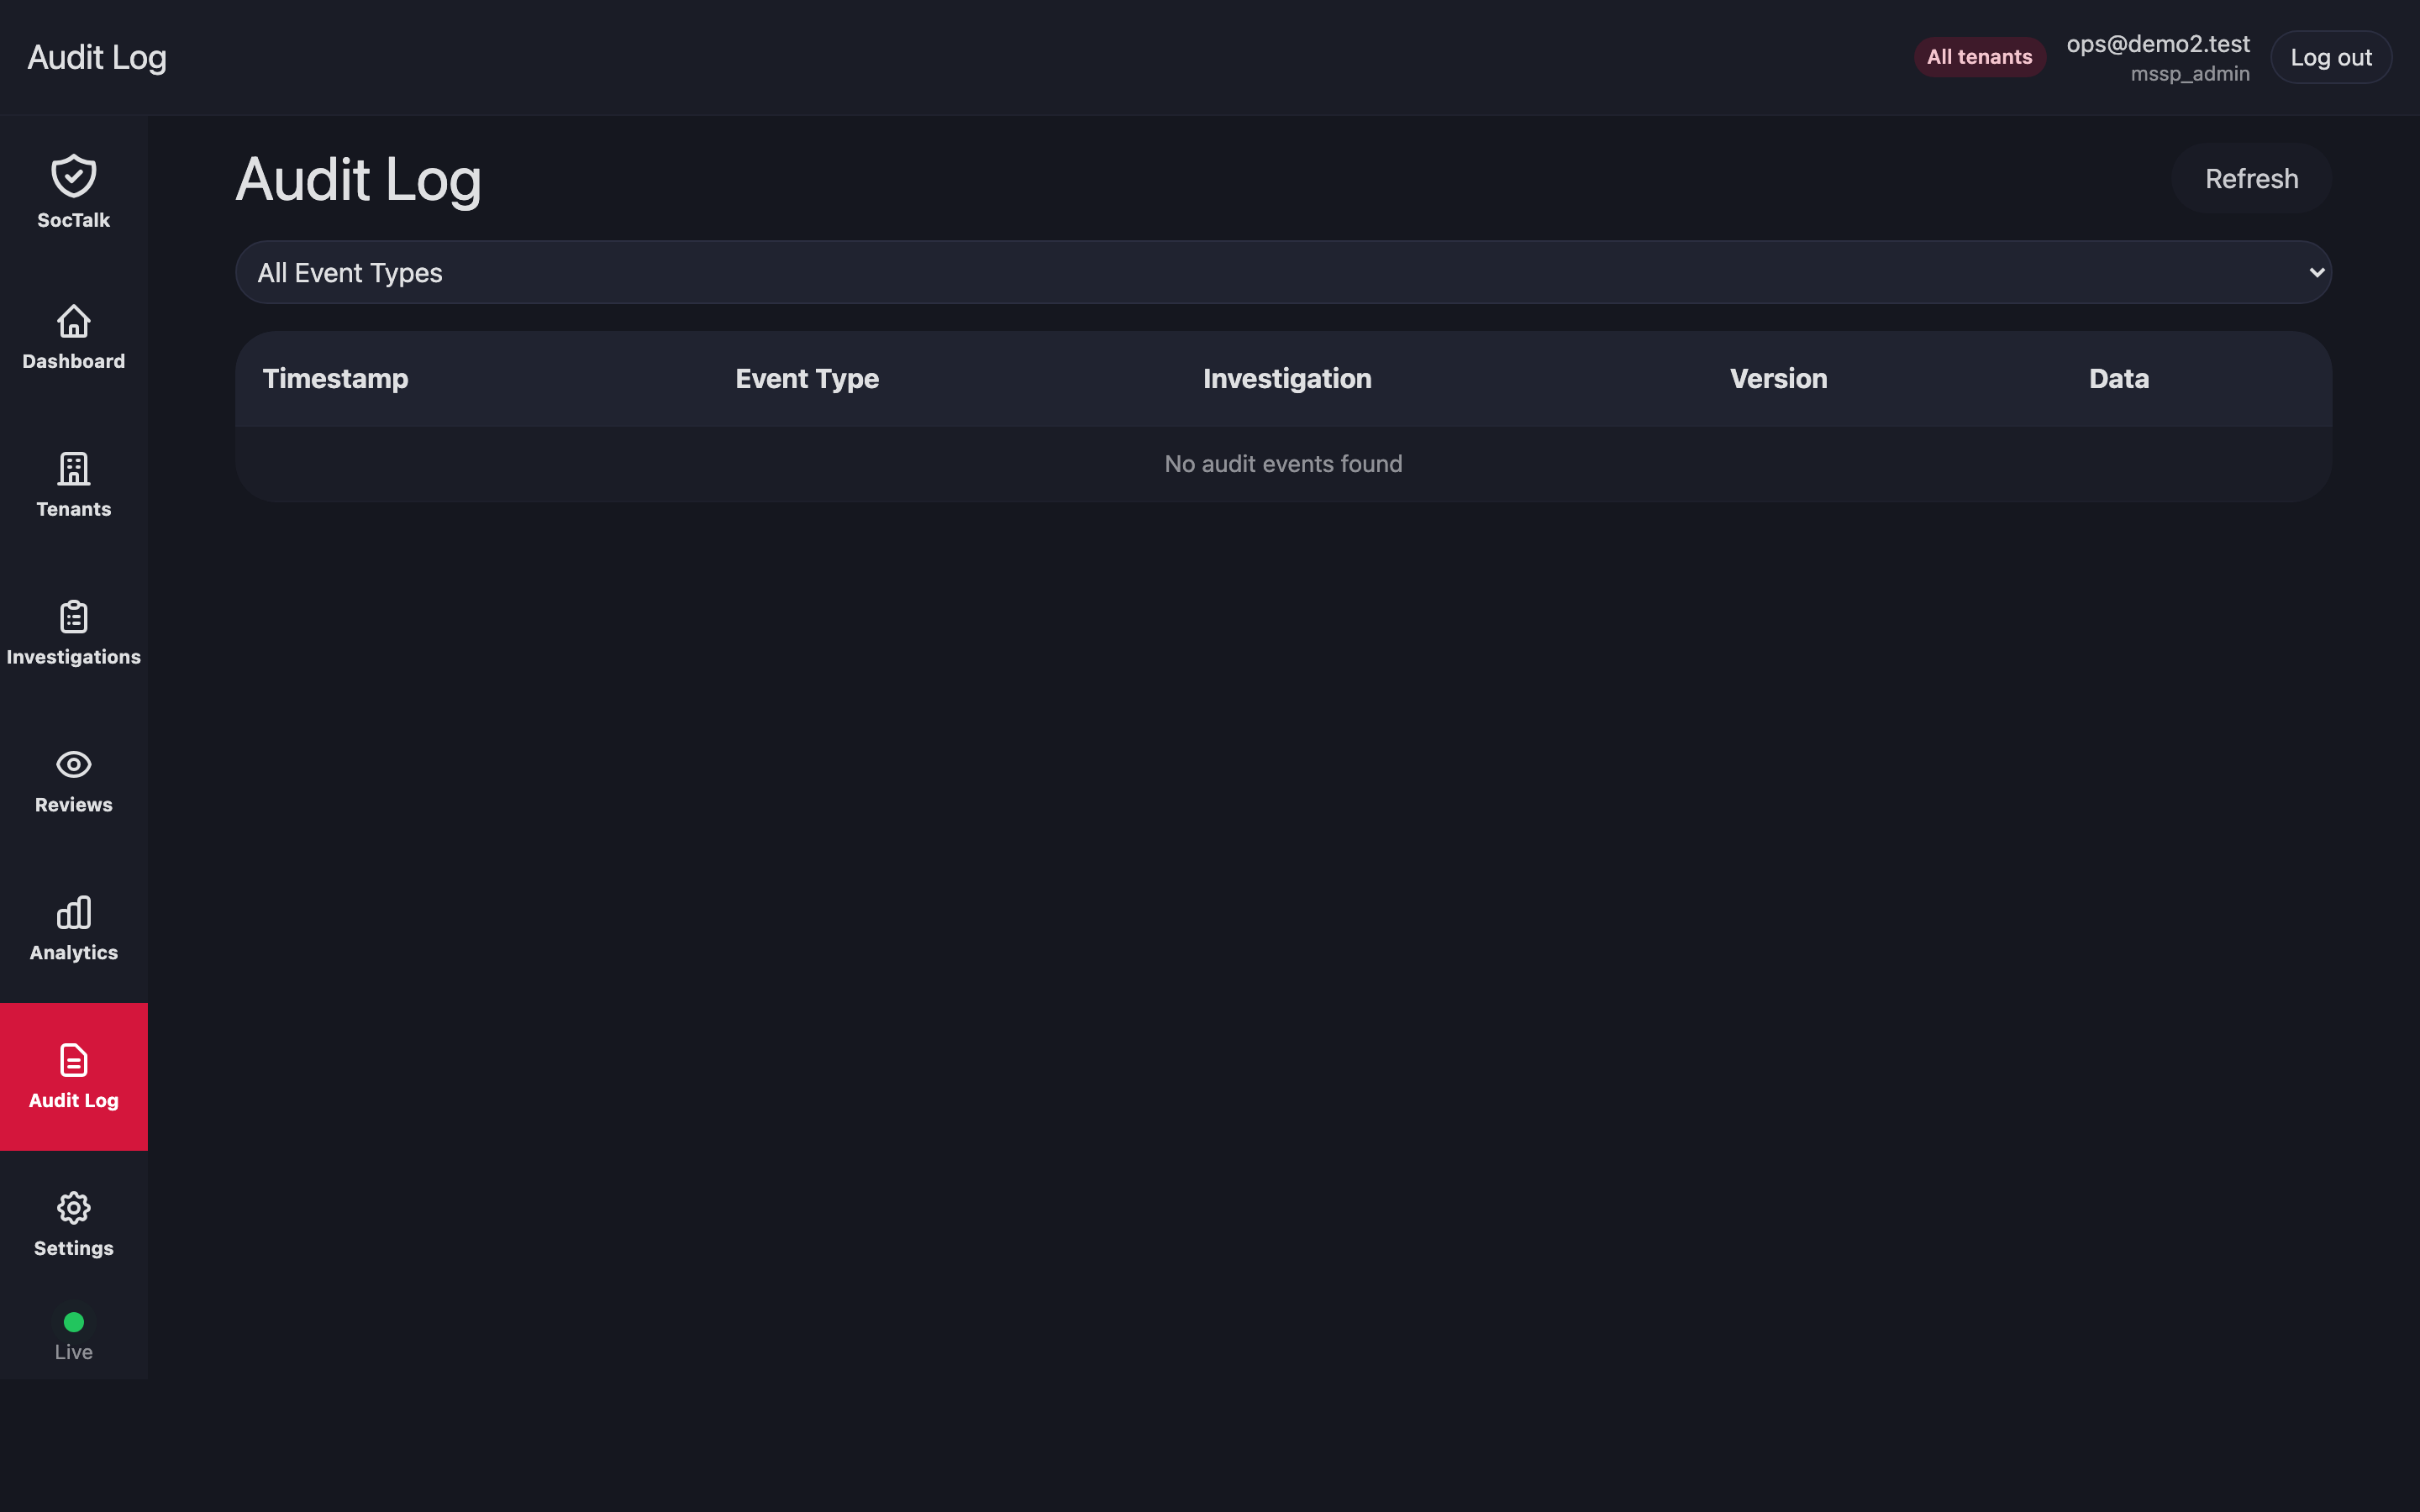Viewport: 2420px width, 1512px height.
Task: Click the Analytics label in sidebar
Action: [74, 953]
